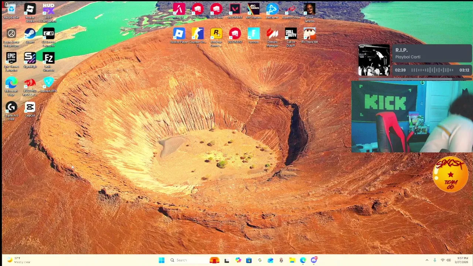Seek within the R.I.P. track waveform bar
This screenshot has height=266, width=473.
[432, 70]
